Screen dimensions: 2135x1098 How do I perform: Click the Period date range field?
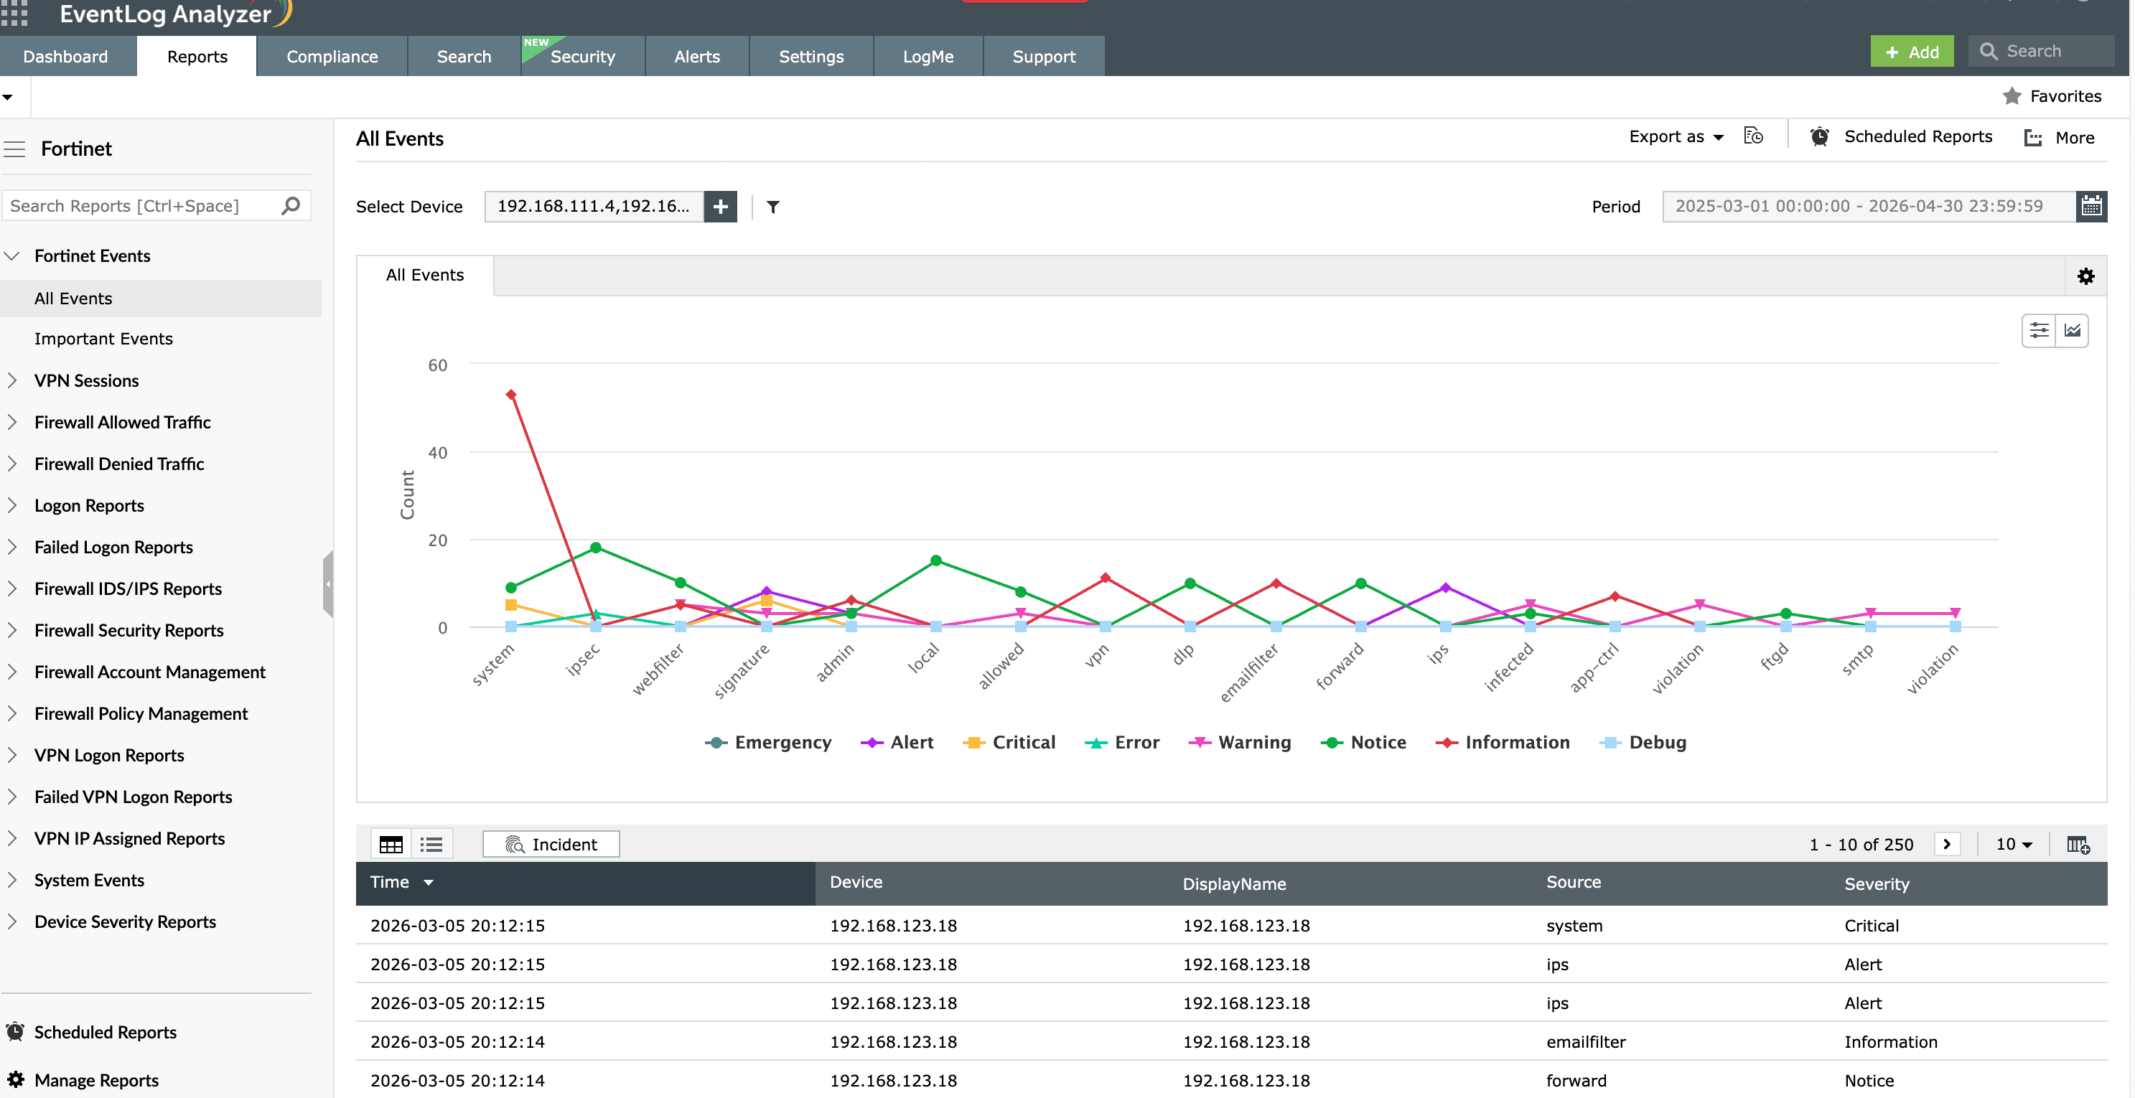tap(1869, 207)
